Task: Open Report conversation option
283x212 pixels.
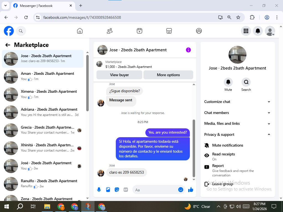Action: pyautogui.click(x=237, y=170)
